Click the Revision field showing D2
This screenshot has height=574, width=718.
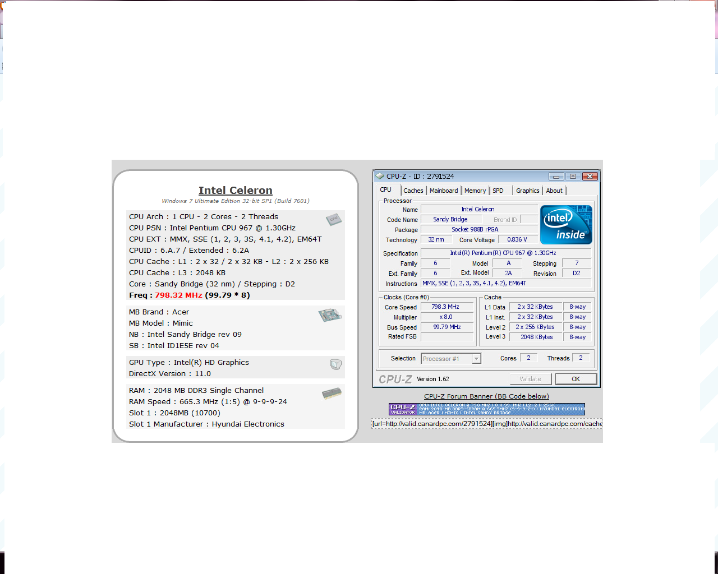[x=577, y=274]
